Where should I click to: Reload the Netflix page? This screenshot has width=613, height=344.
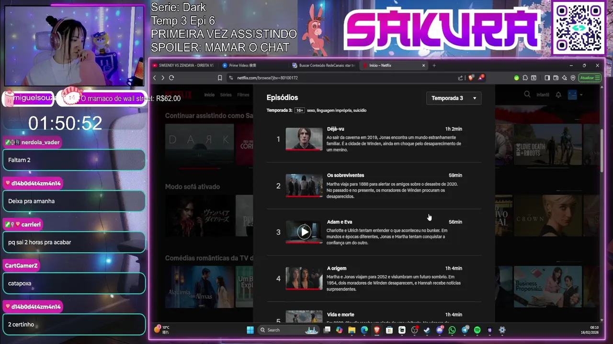[x=171, y=78]
